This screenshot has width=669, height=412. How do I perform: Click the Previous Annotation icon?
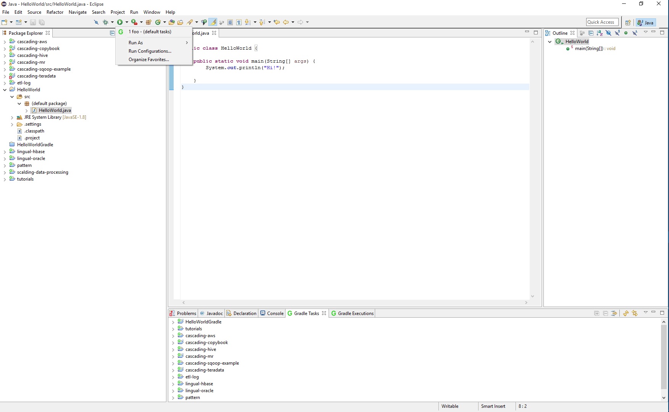click(262, 22)
